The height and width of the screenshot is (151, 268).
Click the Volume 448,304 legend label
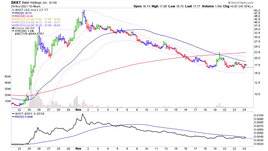tap(25, 28)
